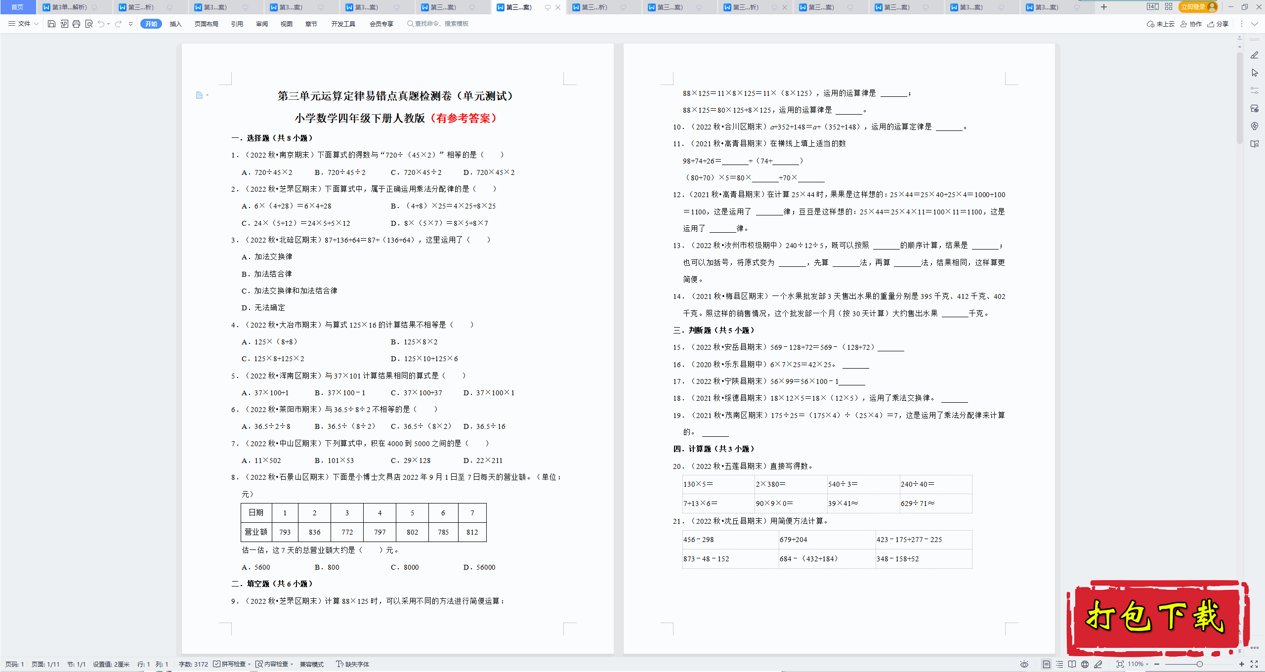Select the cursor selection tool in sidebar
This screenshot has height=672, width=1265.
coord(1255,73)
